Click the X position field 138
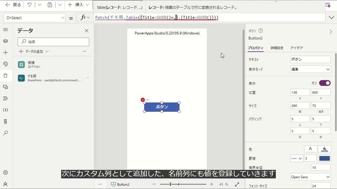The height and width of the screenshot is (189, 337). (300, 92)
